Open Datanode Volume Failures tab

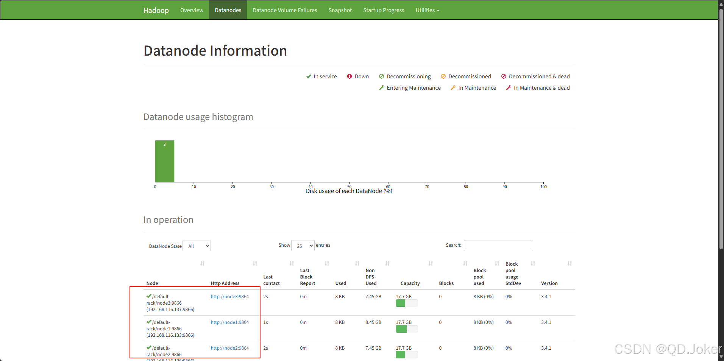[x=285, y=10]
